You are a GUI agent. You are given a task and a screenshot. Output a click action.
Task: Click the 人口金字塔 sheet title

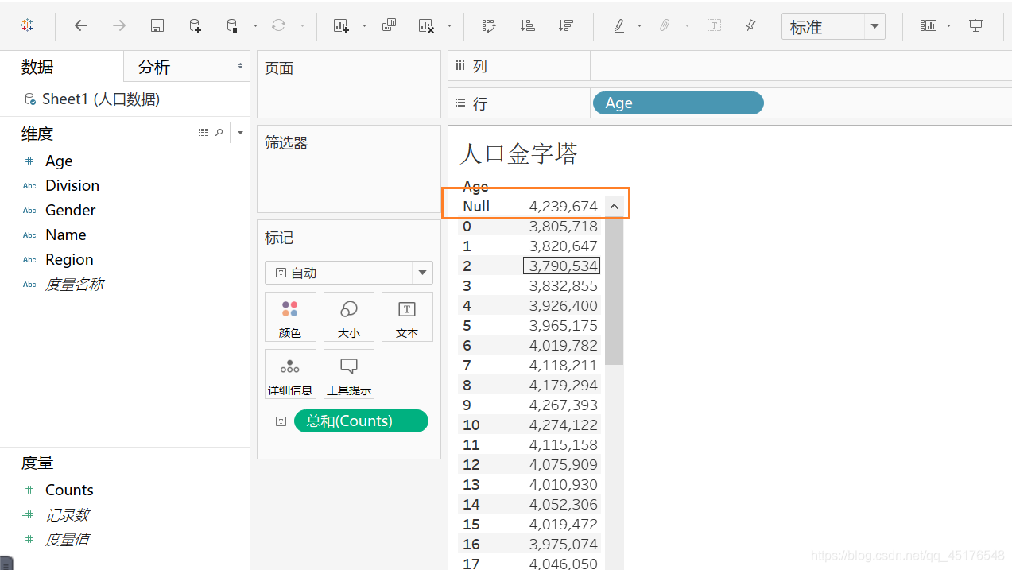[x=518, y=153]
